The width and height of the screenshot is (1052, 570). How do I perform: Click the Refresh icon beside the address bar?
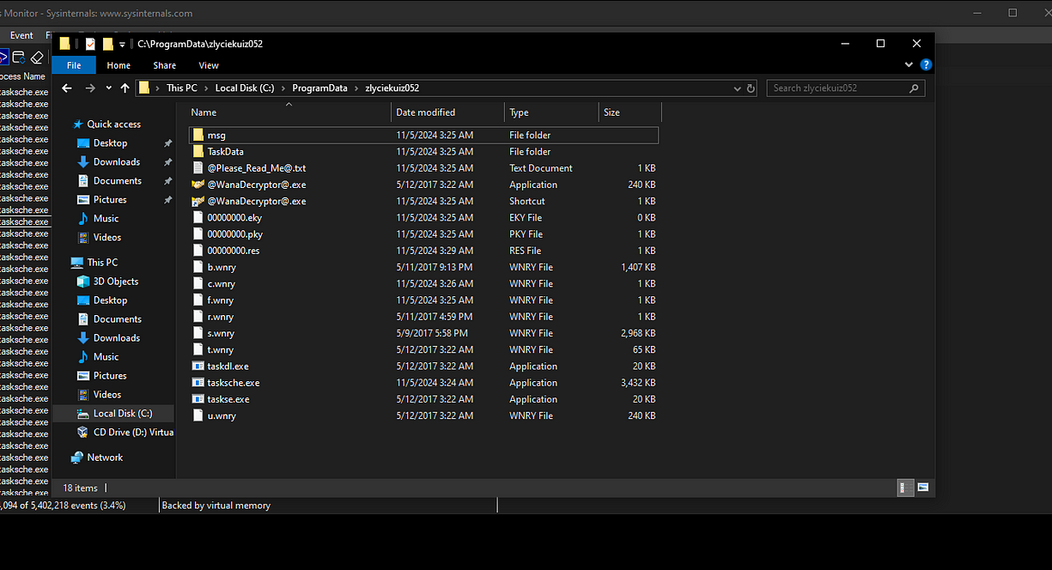point(749,88)
